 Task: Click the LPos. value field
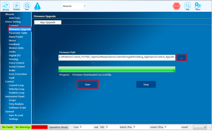pyautogui.click(x=172, y=127)
